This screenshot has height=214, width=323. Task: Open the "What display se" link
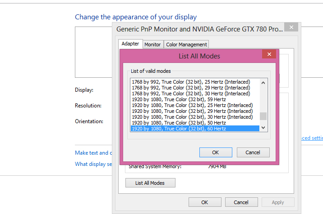tap(93, 164)
